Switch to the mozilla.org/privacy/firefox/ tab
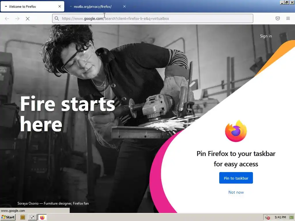Image resolution: width=295 pixels, height=221 pixels. point(92,7)
